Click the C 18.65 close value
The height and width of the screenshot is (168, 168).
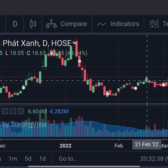click(x=36, y=53)
